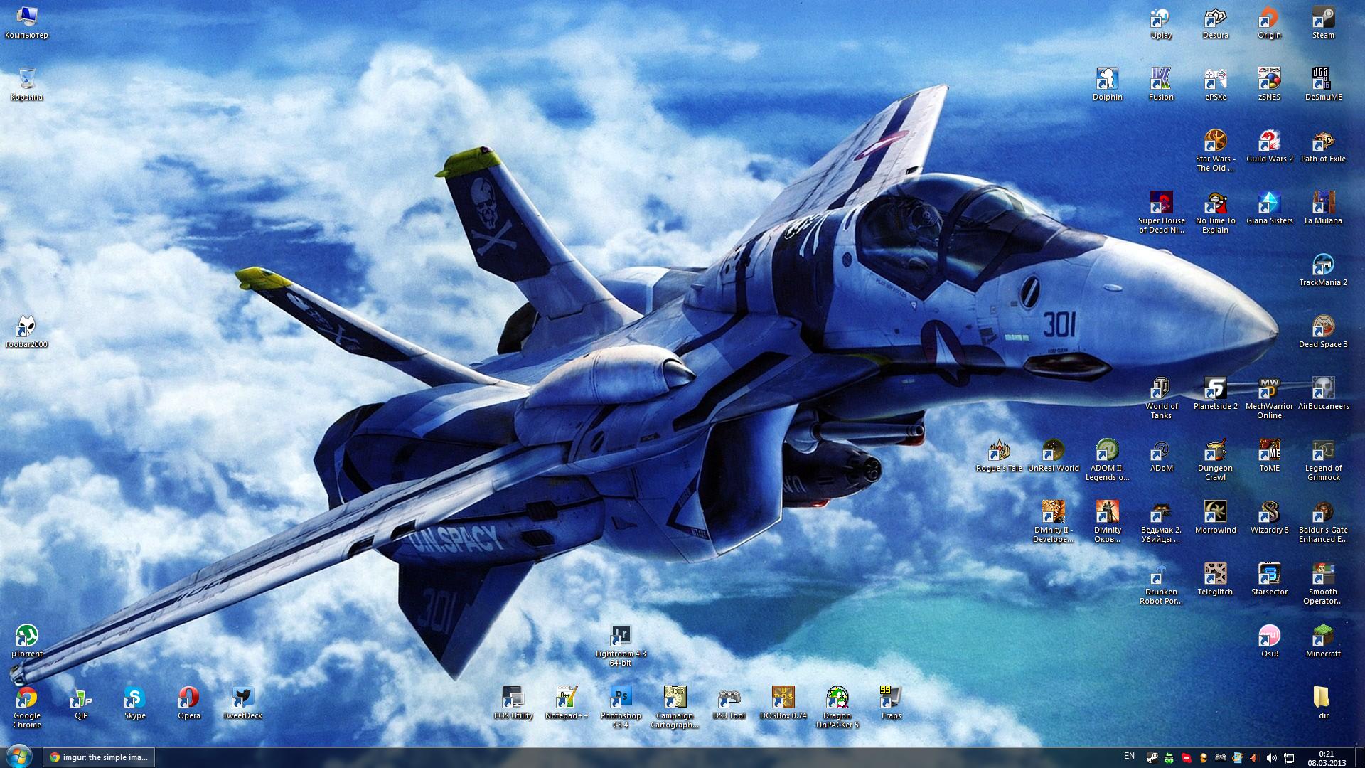The width and height of the screenshot is (1365, 768).
Task: Launch DOSBox 0.74 icon
Action: click(x=783, y=700)
